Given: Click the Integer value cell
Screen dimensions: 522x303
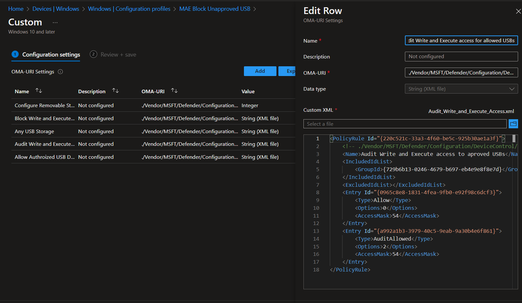Looking at the screenshot, I should pos(250,105).
